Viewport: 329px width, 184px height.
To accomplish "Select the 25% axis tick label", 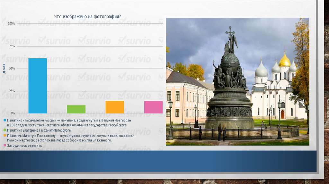I will point(12,91).
